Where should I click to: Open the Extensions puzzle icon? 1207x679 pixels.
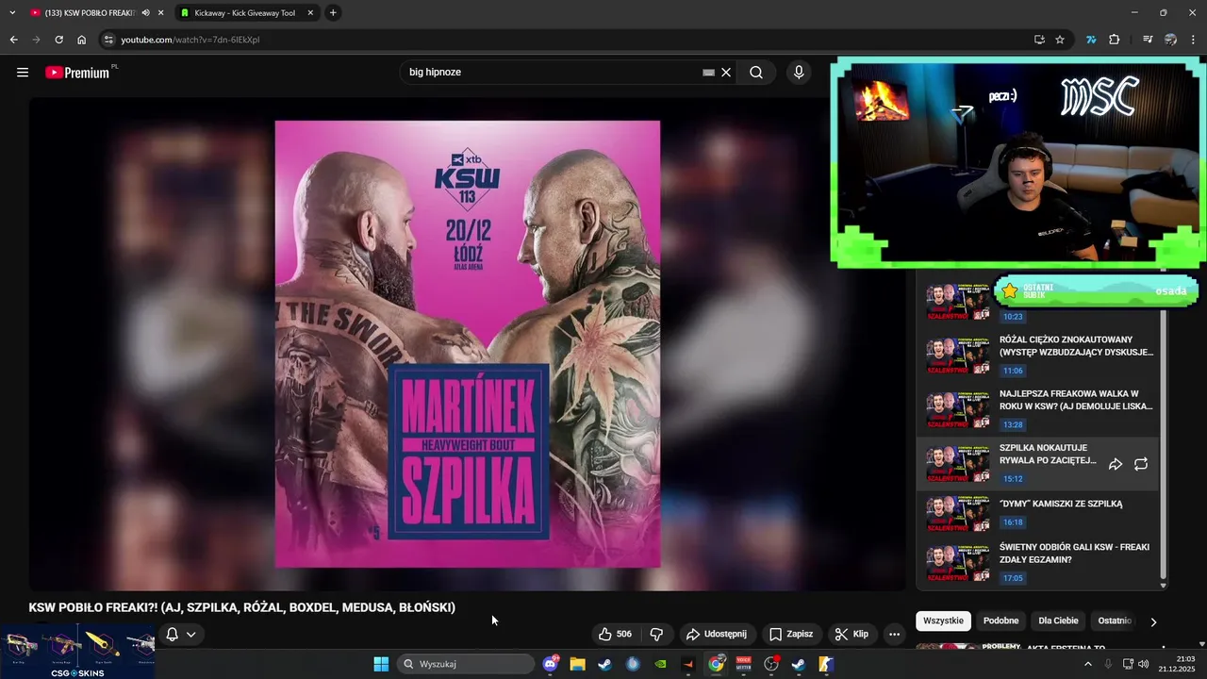pyautogui.click(x=1114, y=40)
